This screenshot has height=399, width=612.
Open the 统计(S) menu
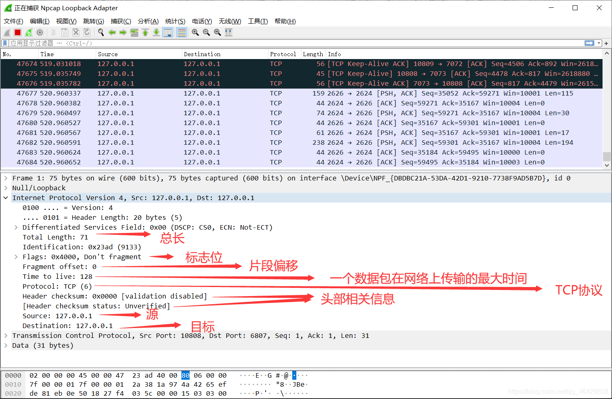coord(175,21)
